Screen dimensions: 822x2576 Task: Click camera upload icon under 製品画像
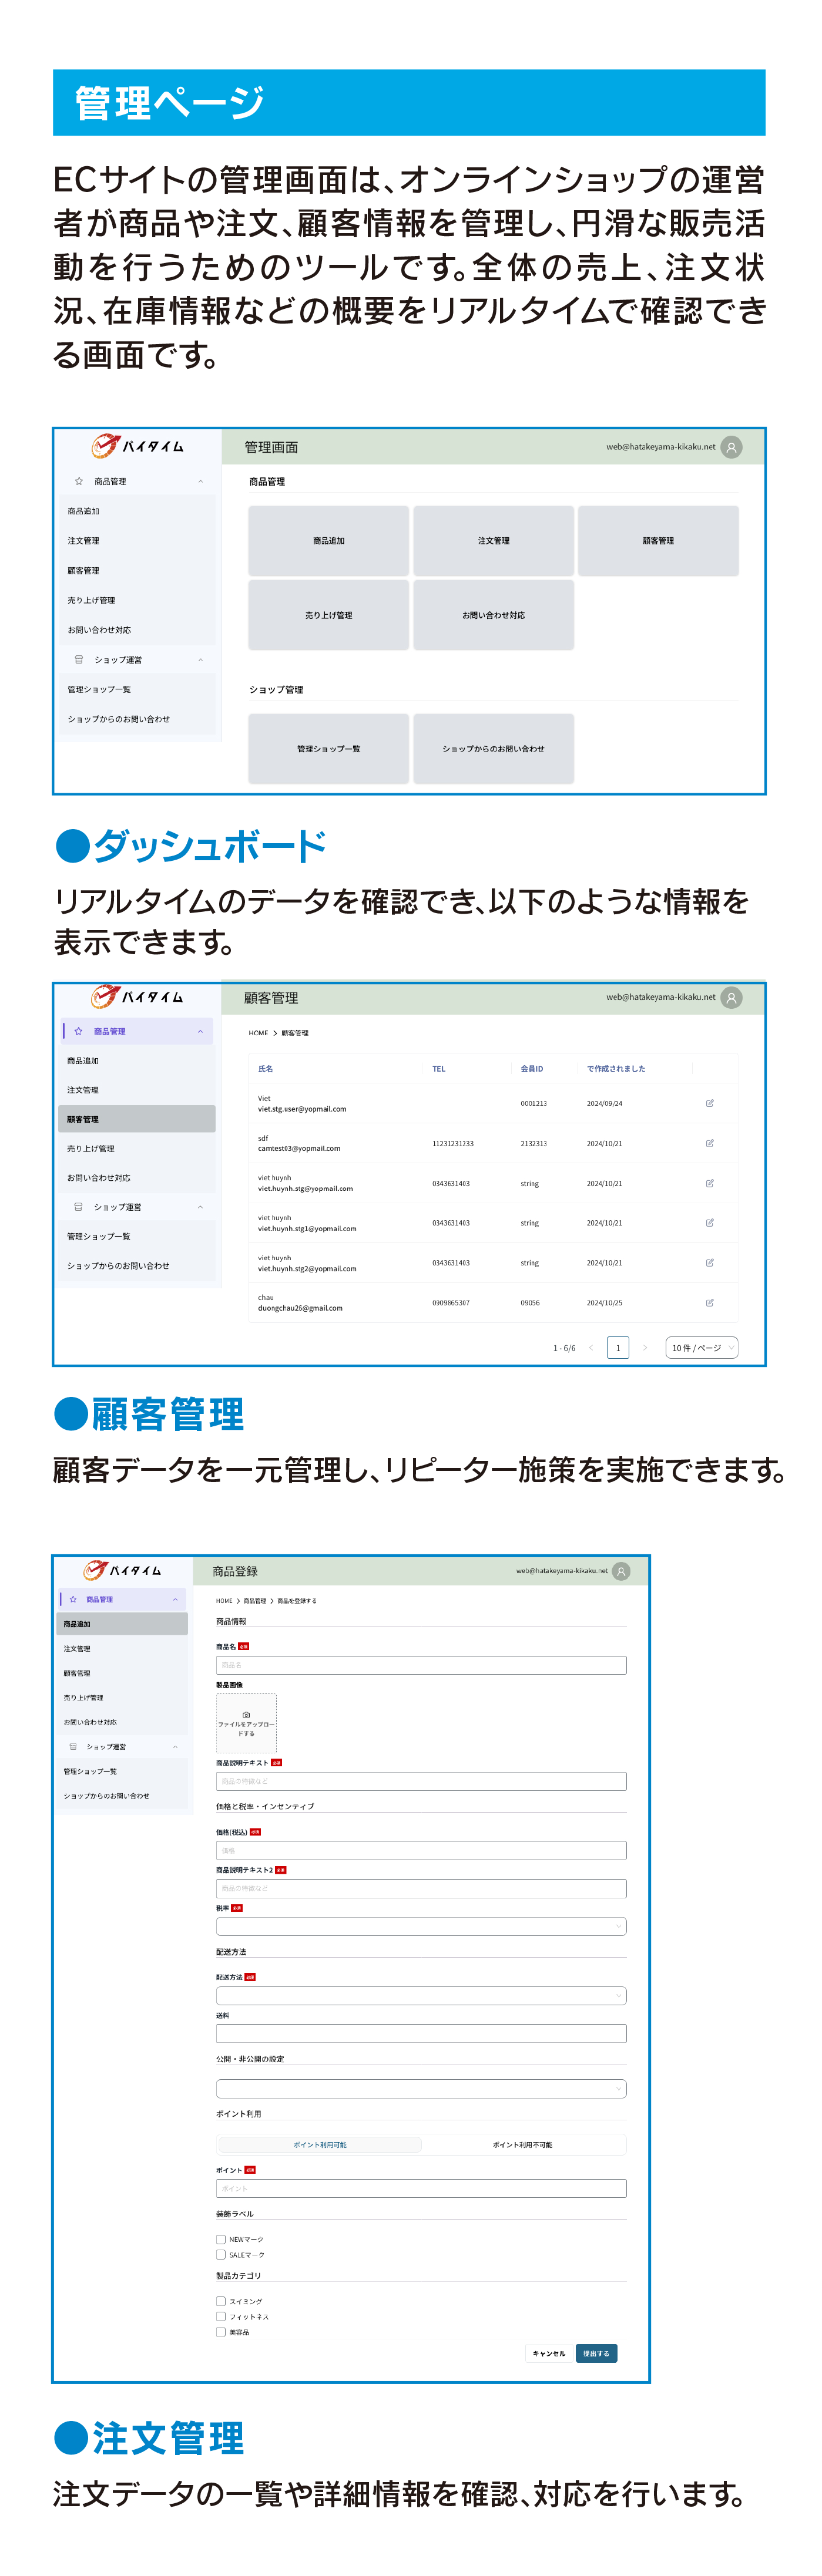click(246, 1714)
